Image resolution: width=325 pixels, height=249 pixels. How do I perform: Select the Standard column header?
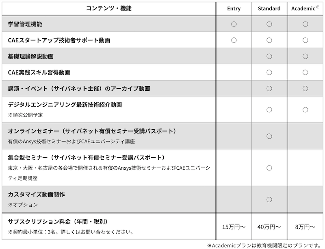[269, 9]
